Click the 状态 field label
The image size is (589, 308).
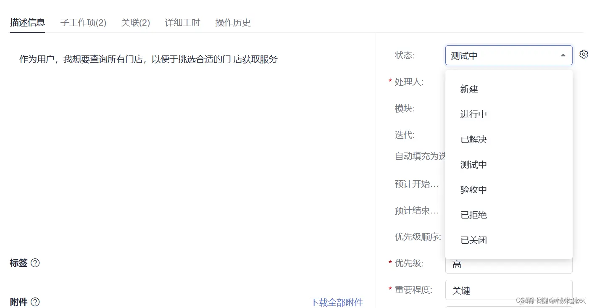[405, 55]
